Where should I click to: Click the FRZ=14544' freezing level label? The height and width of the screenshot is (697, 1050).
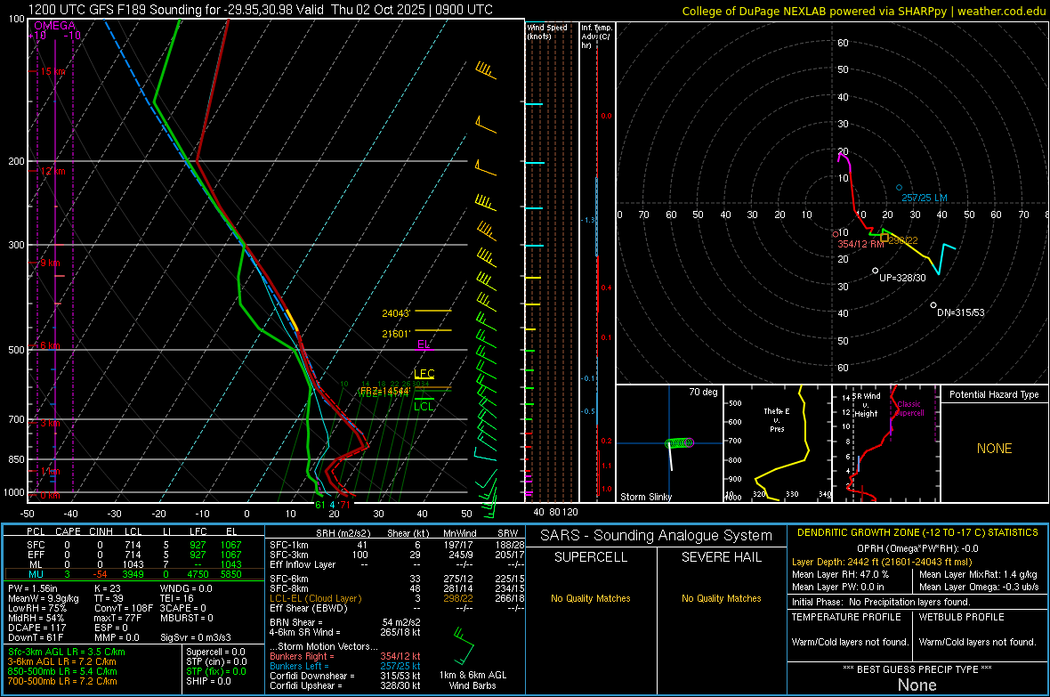pyautogui.click(x=384, y=391)
